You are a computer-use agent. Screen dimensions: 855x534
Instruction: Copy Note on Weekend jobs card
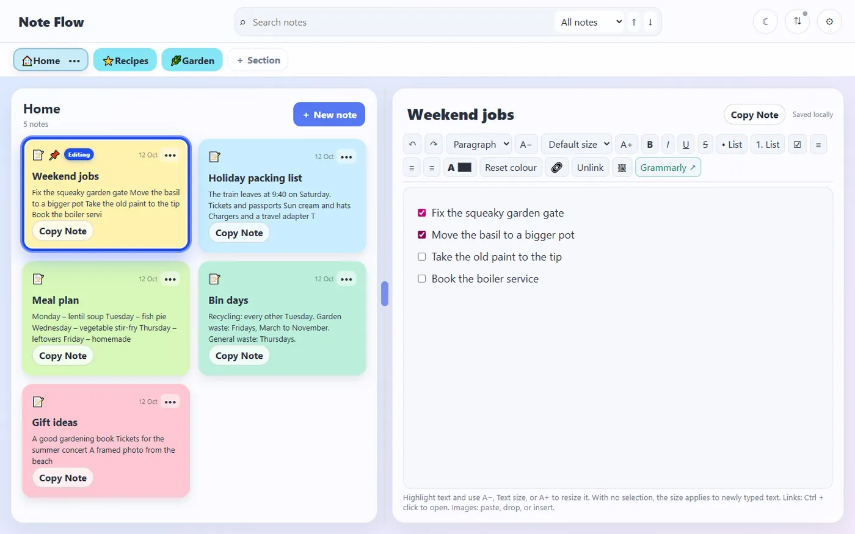click(x=63, y=231)
